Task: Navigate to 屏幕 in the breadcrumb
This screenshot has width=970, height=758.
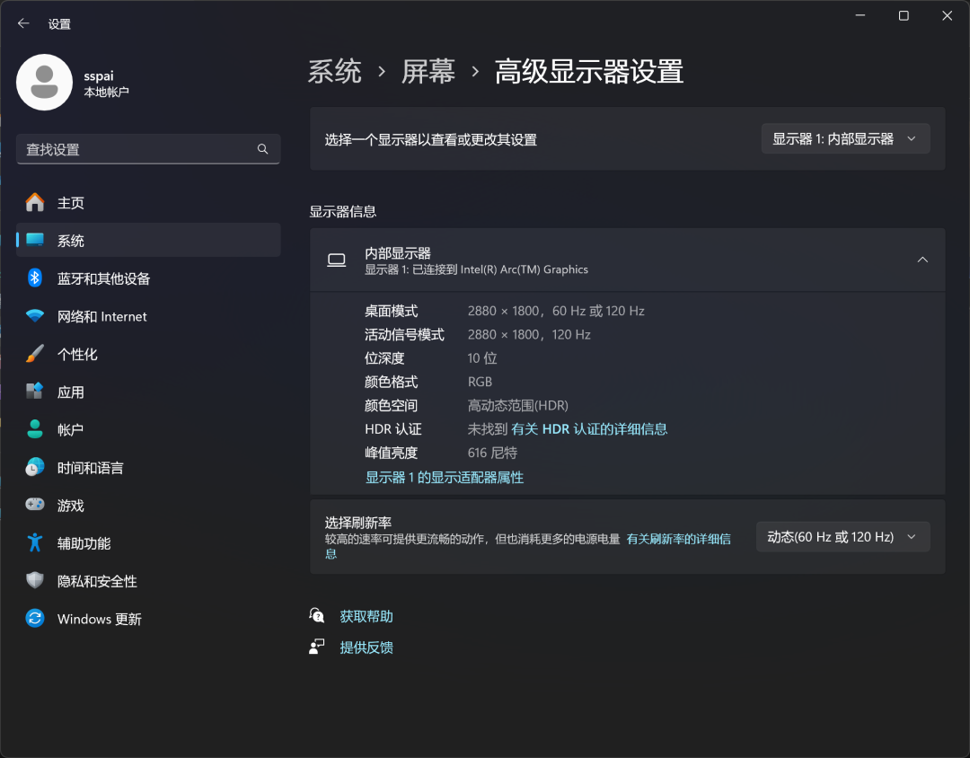Action: tap(428, 72)
